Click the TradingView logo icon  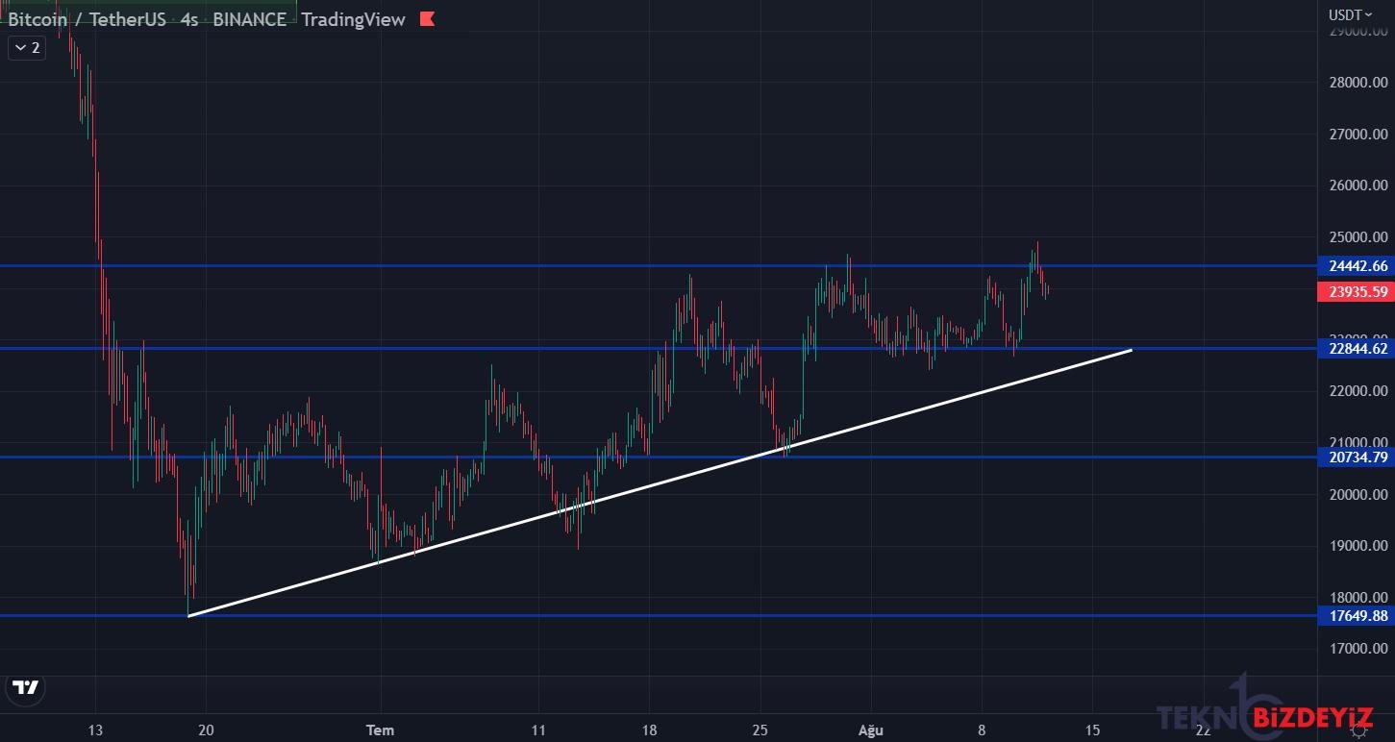point(27,687)
